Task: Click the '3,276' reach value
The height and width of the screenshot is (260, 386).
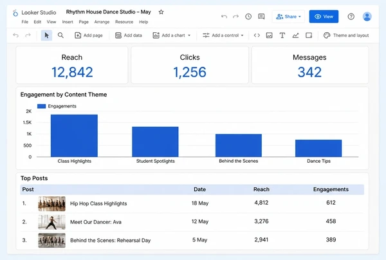Action: [x=261, y=221]
